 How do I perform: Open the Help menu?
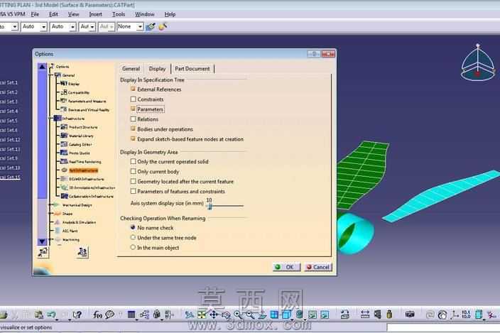(170, 14)
